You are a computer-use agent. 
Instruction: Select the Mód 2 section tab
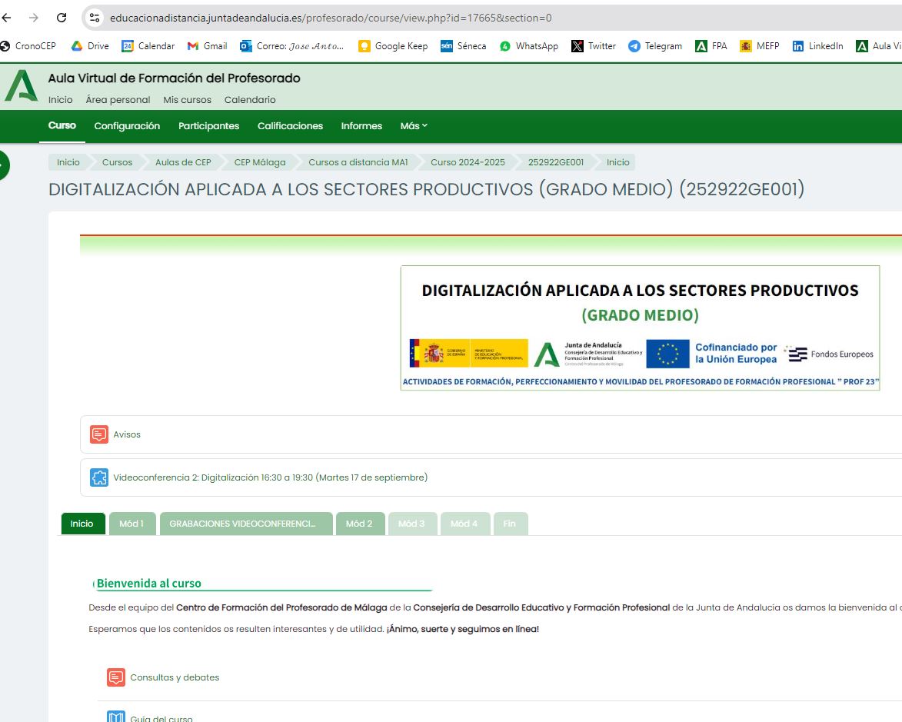[x=360, y=524]
